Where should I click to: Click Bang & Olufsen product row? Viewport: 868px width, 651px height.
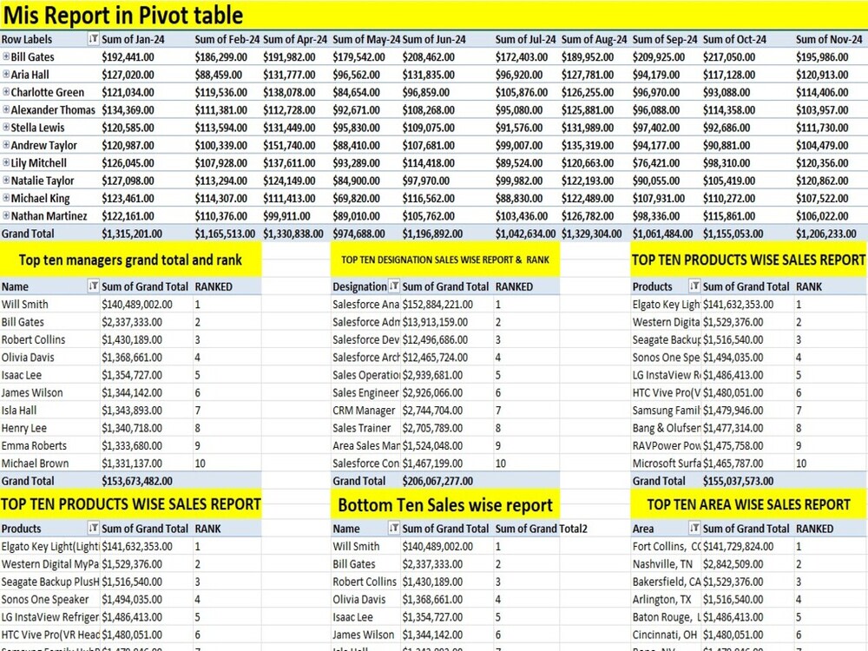(666, 429)
